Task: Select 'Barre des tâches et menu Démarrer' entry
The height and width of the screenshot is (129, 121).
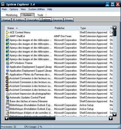Action: (29, 101)
